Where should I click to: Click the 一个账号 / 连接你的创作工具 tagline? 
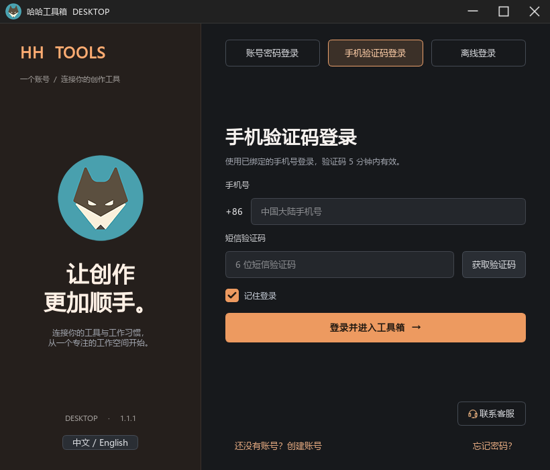click(70, 79)
